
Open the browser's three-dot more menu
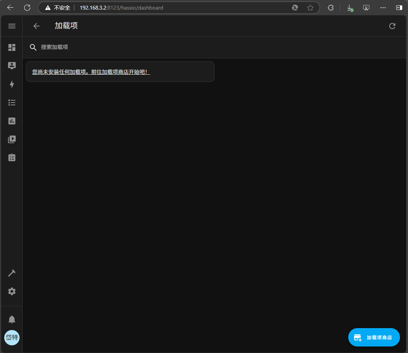coord(383,8)
